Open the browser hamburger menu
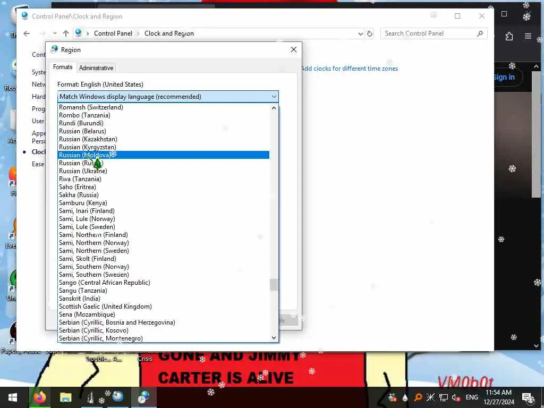The width and height of the screenshot is (544, 408). coord(528,36)
